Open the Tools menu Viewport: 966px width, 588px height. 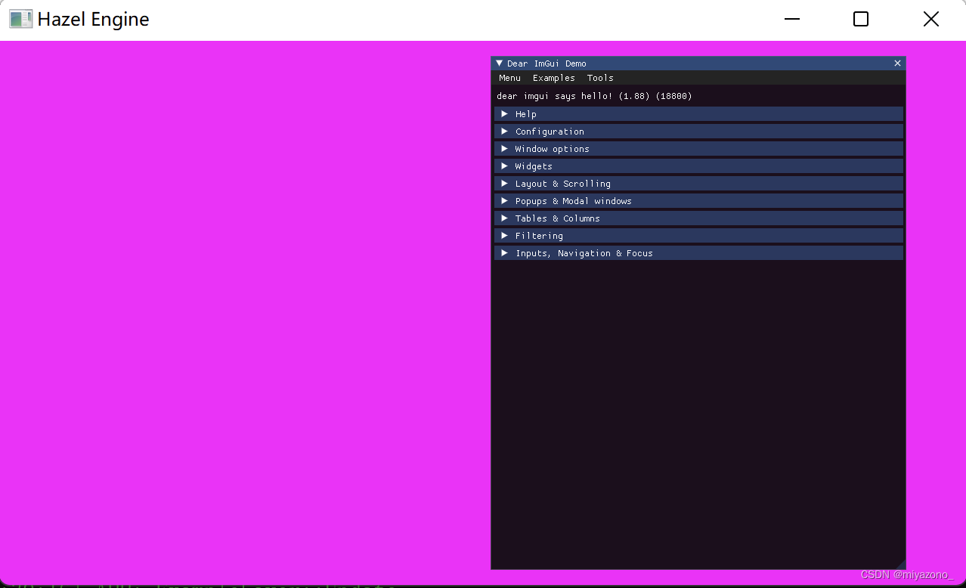click(599, 78)
